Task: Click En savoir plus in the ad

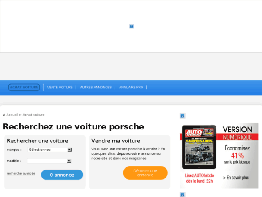Action: point(236,178)
